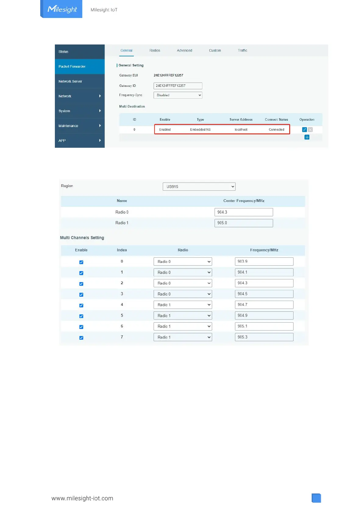Toggle the enable checkbox for channel 6
The width and height of the screenshot is (363, 513).
pos(81,327)
